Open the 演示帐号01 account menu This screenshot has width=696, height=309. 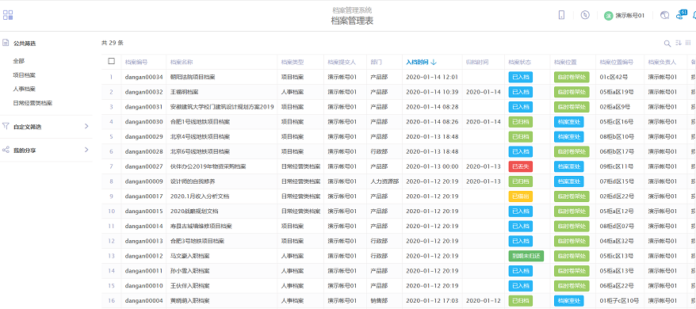click(629, 16)
